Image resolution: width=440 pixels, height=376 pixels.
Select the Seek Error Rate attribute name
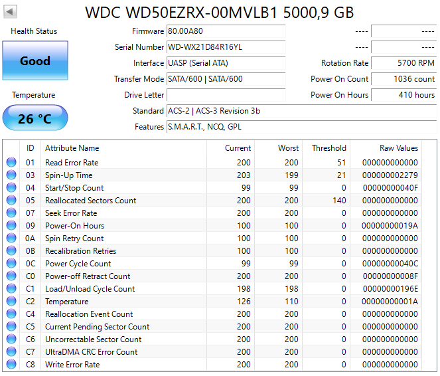[71, 213]
